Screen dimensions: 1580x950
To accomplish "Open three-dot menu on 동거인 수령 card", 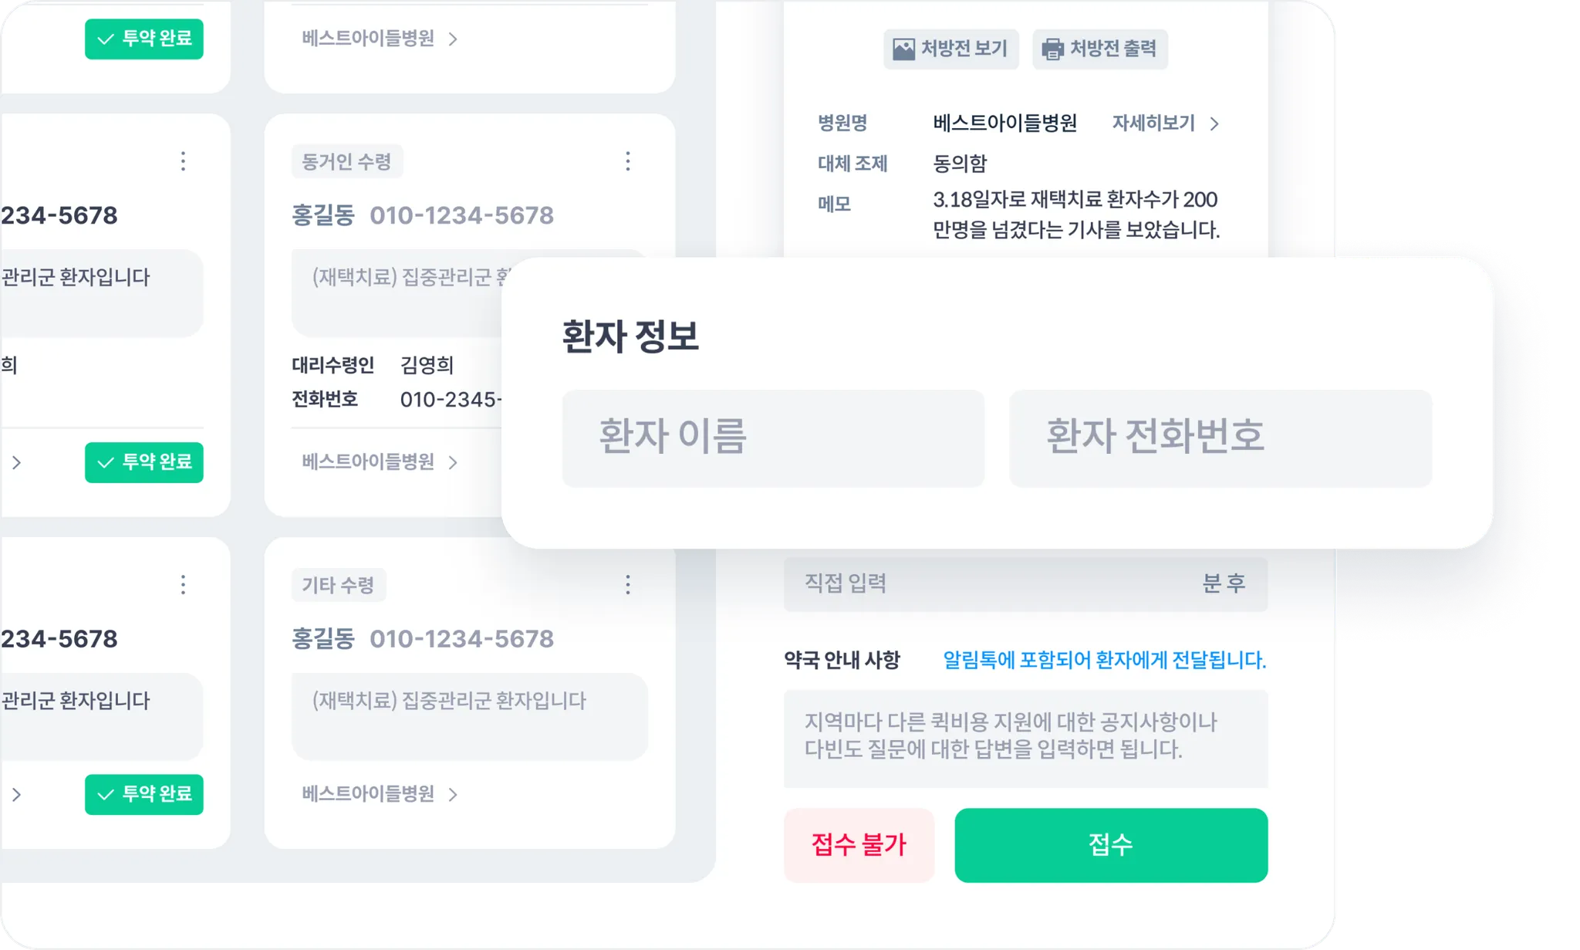I will [628, 161].
